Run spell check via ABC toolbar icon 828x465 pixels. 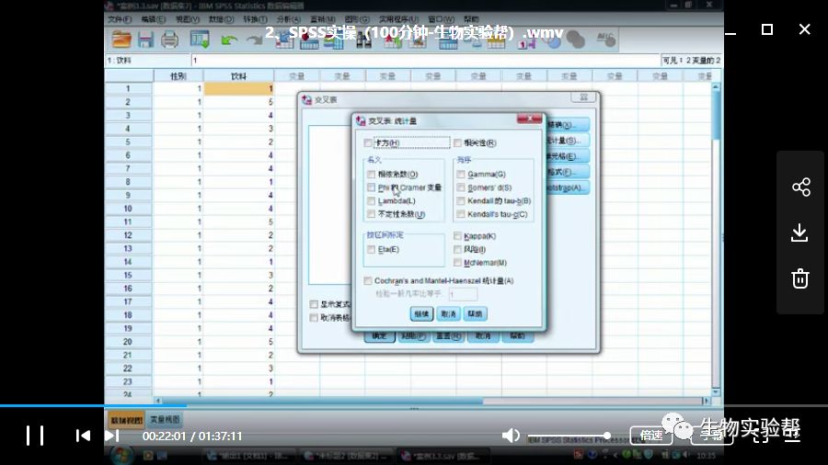pyautogui.click(x=605, y=39)
